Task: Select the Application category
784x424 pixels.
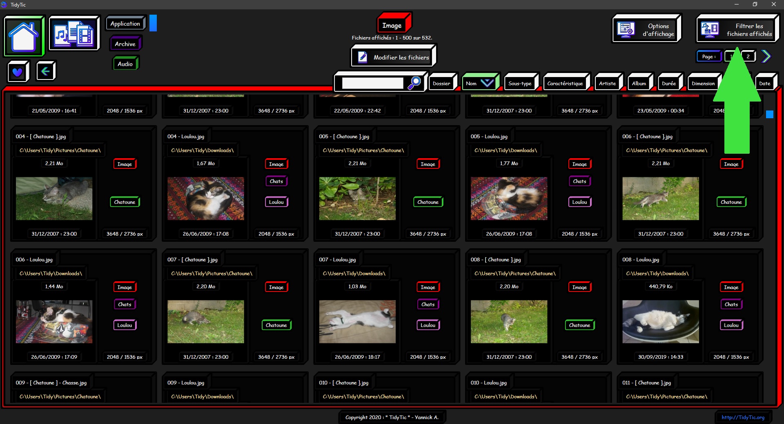Action: pyautogui.click(x=125, y=24)
